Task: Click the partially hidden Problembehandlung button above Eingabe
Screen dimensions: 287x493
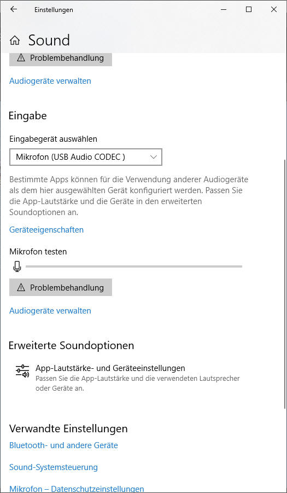Action: coord(61,59)
